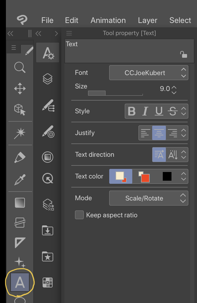197x303 pixels.
Task: Select the Auto select magic wand tool
Action: 20,133
